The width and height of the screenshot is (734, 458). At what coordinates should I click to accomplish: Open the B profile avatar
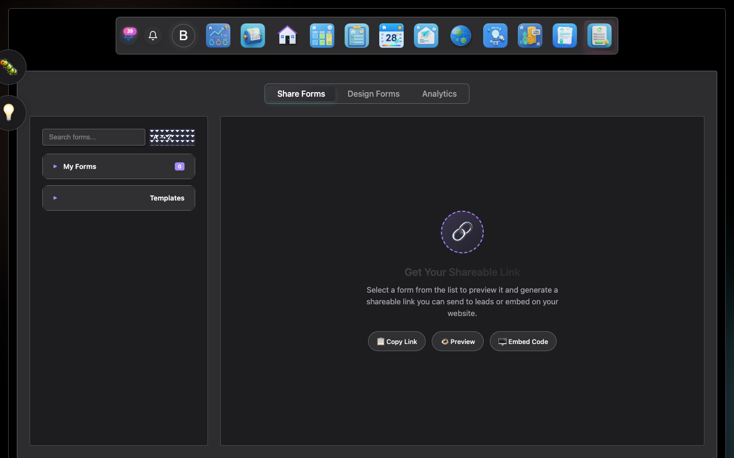tap(183, 36)
